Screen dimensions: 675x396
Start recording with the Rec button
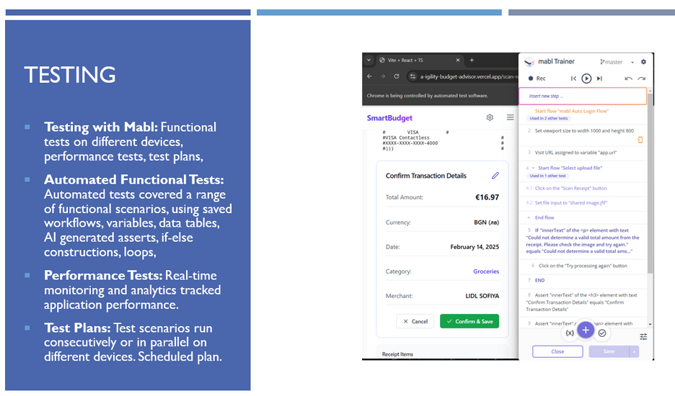click(537, 78)
